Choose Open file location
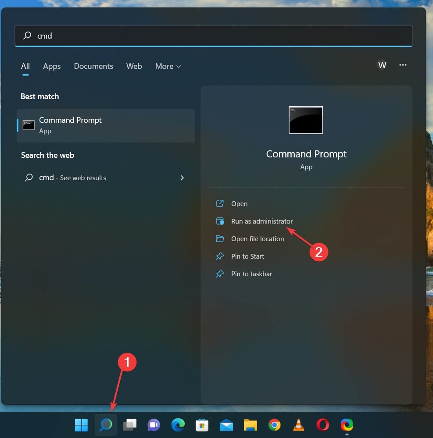433x438 pixels. pyautogui.click(x=258, y=239)
